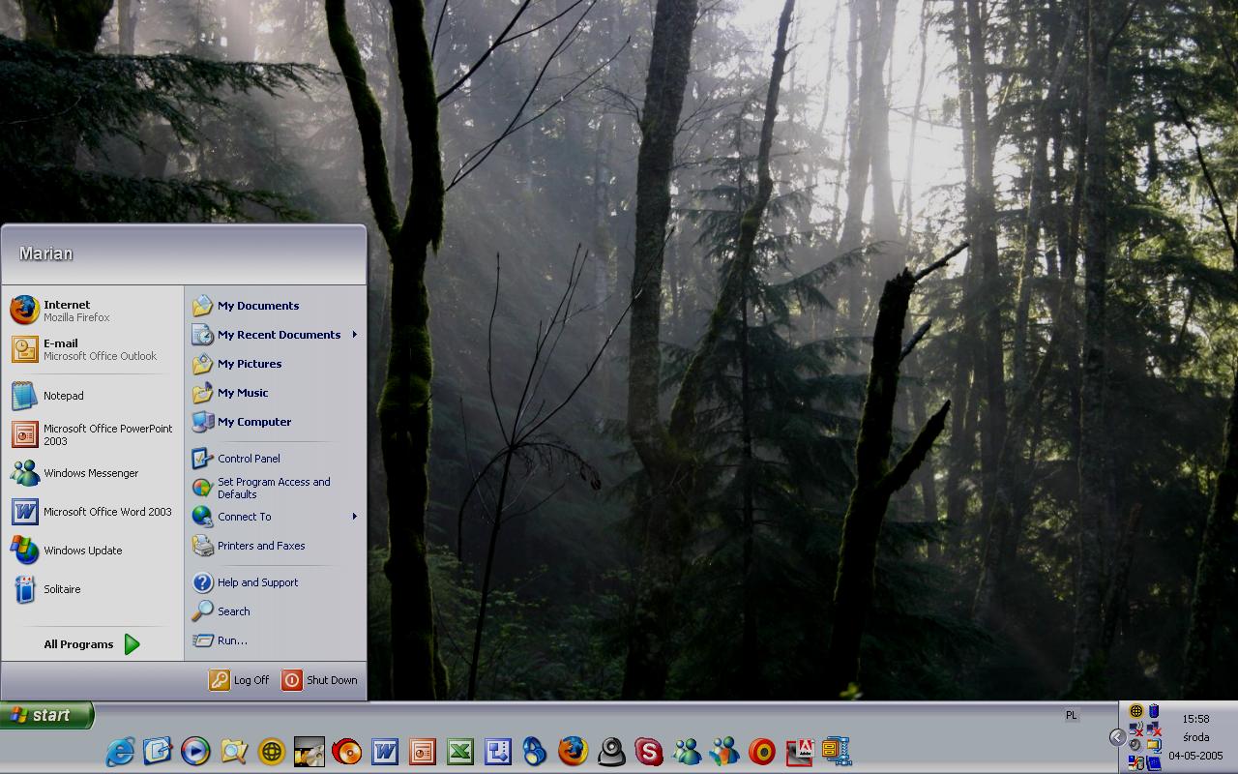Image resolution: width=1238 pixels, height=774 pixels.
Task: Open Set Program Access and Defaults
Action: click(x=275, y=488)
